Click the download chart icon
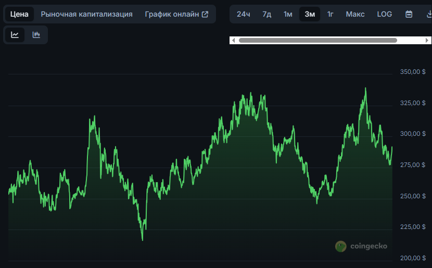This screenshot has width=432, height=268. pos(428,14)
